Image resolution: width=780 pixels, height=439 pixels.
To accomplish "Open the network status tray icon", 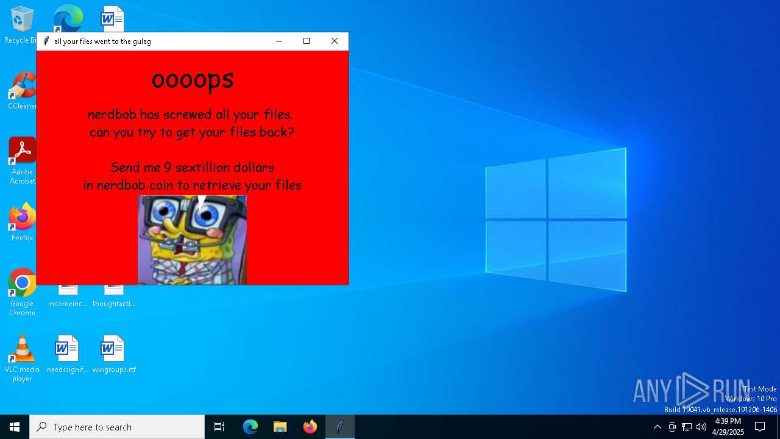I will tap(687, 427).
